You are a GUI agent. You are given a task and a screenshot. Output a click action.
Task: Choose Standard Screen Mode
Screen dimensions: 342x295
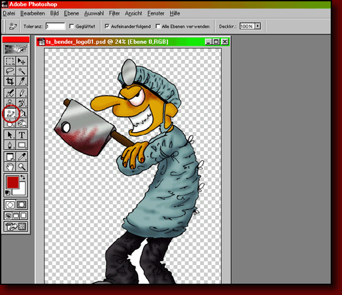coord(8,216)
